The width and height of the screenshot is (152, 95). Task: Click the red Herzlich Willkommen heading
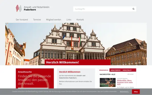[x=70, y=72]
